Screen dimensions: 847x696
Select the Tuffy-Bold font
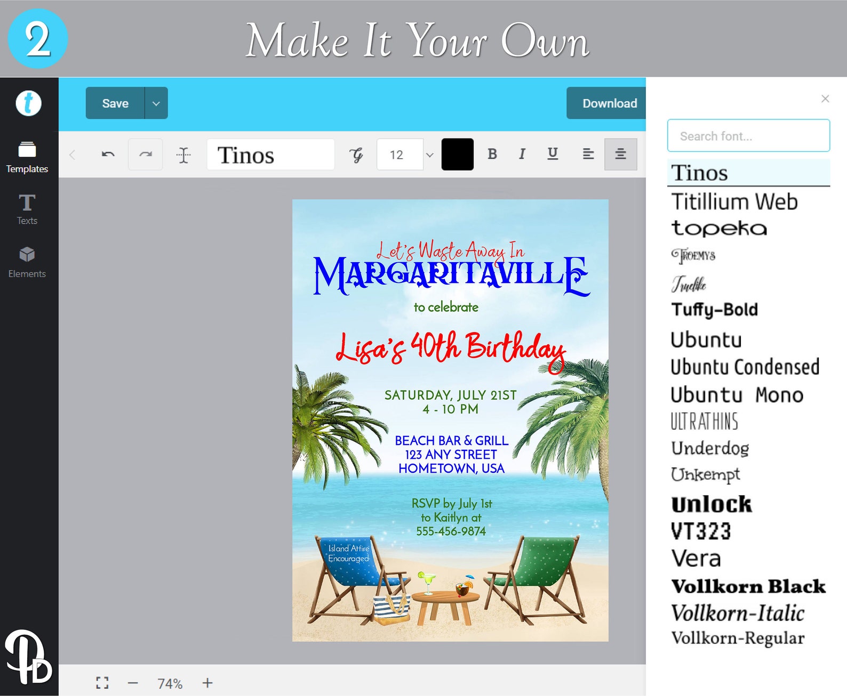[x=714, y=310]
